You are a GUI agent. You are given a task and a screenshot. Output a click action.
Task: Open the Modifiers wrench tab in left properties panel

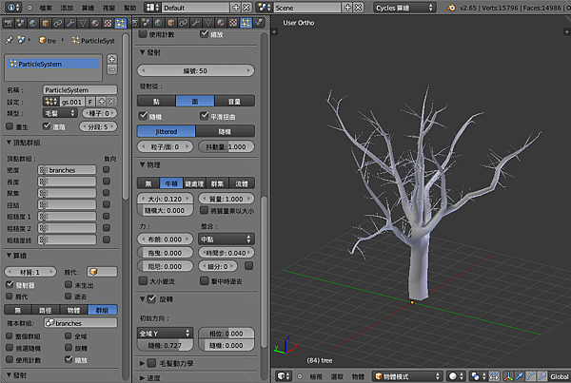tap(70, 24)
